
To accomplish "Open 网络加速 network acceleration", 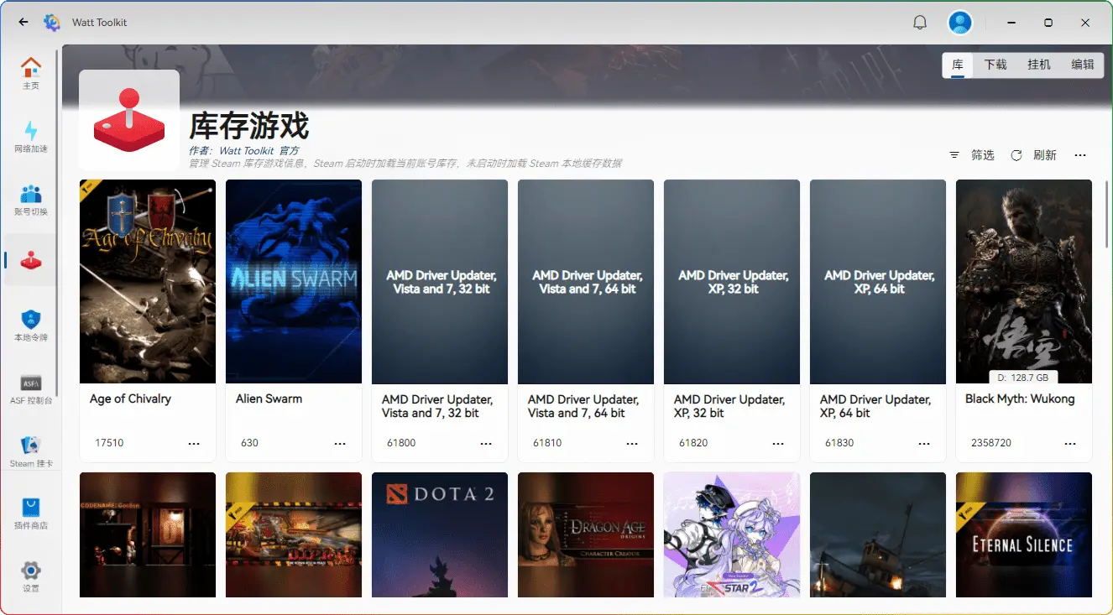I will pyautogui.click(x=31, y=137).
